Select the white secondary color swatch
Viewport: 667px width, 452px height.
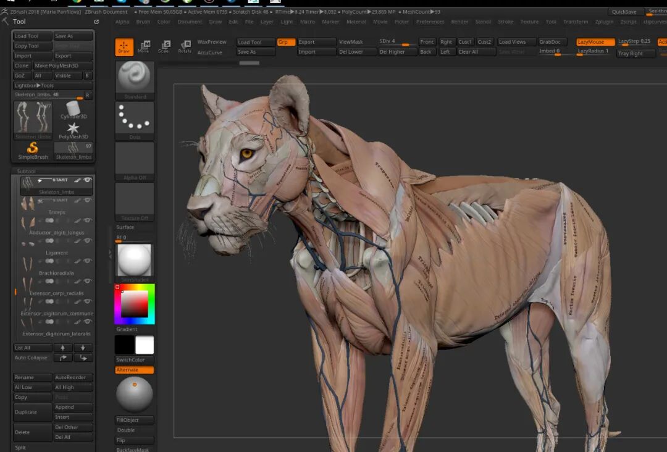tap(145, 345)
